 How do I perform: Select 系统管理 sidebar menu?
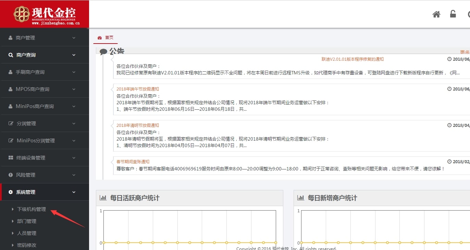point(45,192)
